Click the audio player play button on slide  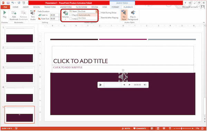pyautogui.click(x=100, y=85)
